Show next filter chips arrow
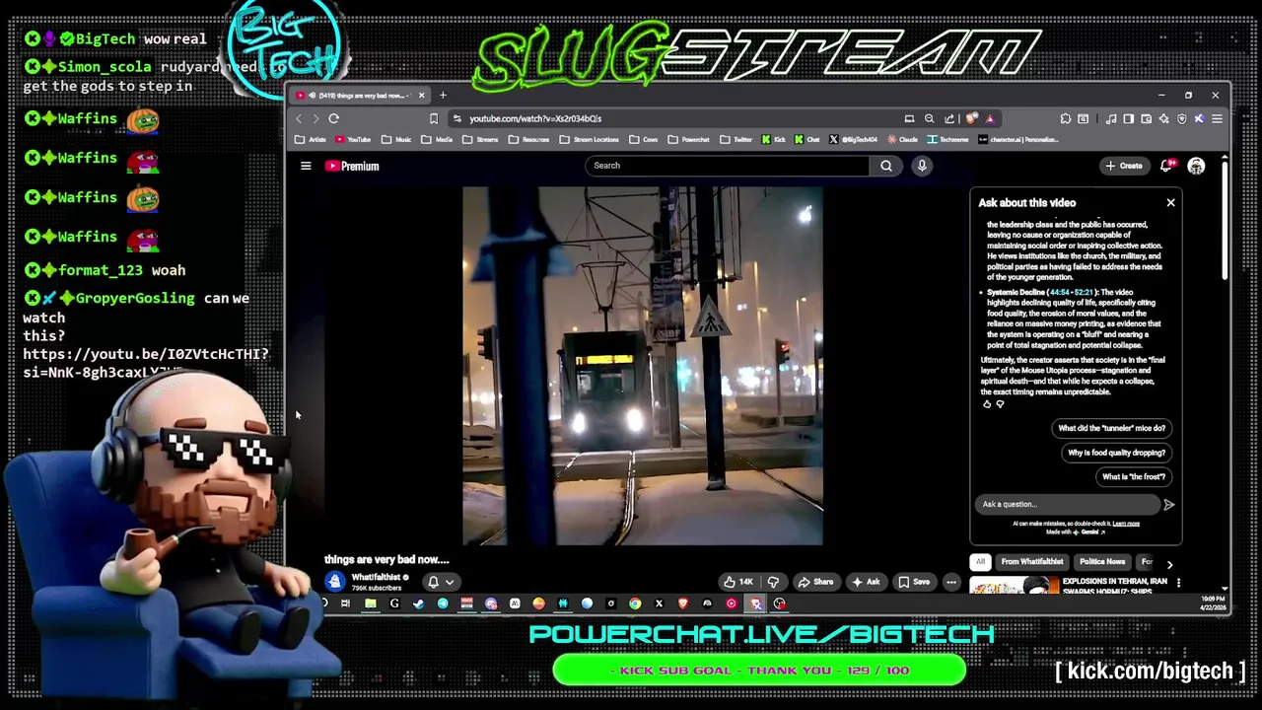Image resolution: width=1262 pixels, height=710 pixels. click(1169, 564)
